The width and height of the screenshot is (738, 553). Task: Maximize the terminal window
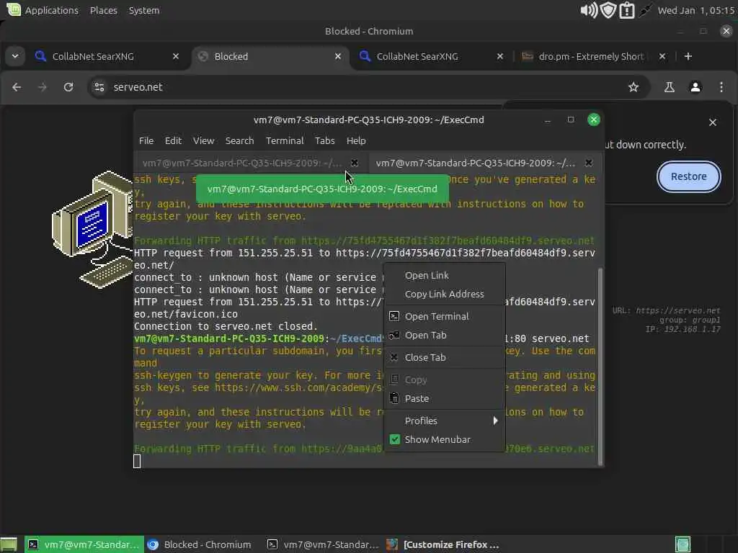571,120
